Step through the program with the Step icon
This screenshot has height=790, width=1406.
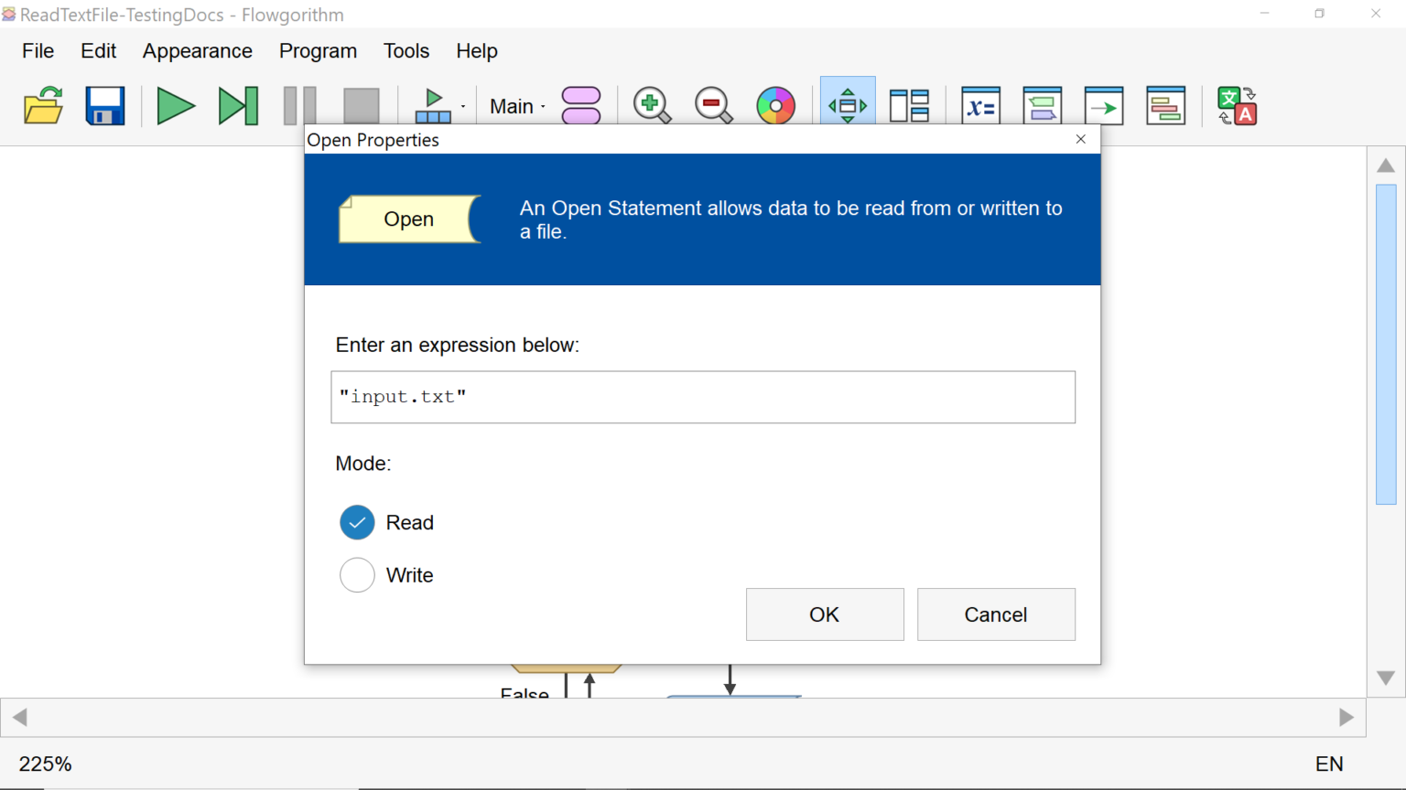click(x=238, y=106)
